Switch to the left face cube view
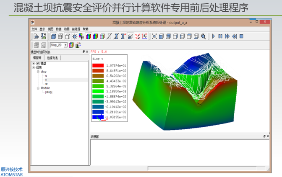Image resolution: width=282 pixels, height=177 pixels. pyautogui.click(x=182, y=36)
